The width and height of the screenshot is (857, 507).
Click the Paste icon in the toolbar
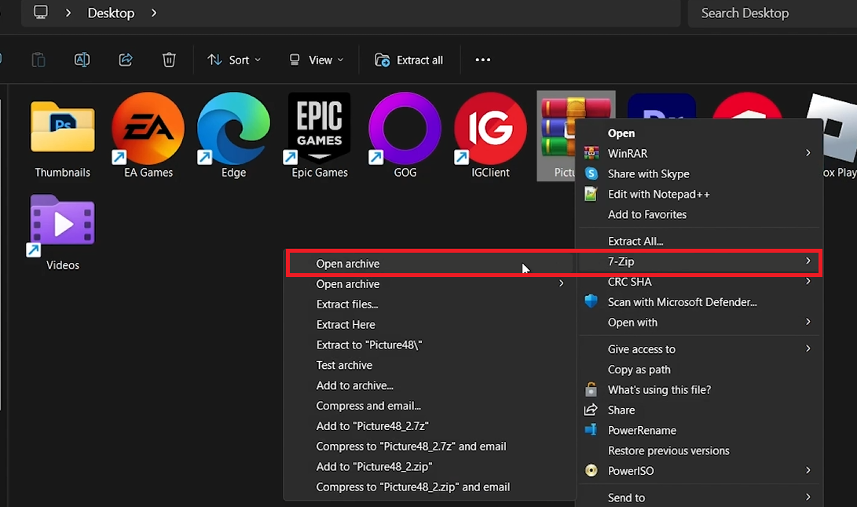[x=38, y=60]
